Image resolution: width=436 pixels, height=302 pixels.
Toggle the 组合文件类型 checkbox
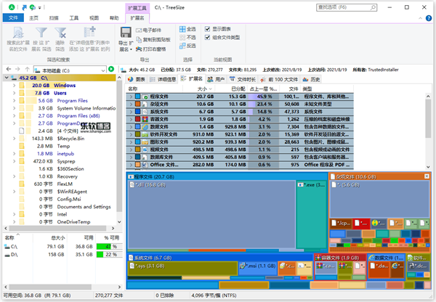tap(207, 38)
